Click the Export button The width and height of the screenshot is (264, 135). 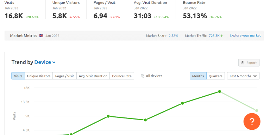pyautogui.click(x=249, y=63)
